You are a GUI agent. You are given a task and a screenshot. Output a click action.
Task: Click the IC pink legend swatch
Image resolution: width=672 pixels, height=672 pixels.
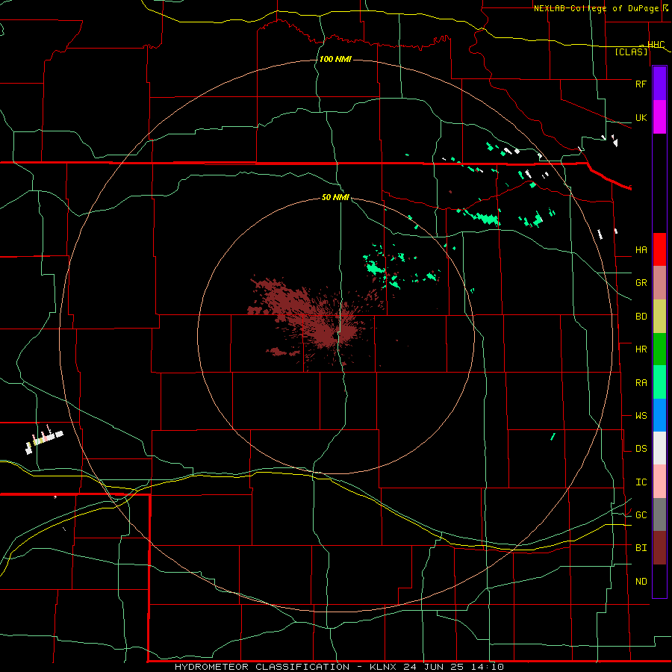(x=659, y=482)
